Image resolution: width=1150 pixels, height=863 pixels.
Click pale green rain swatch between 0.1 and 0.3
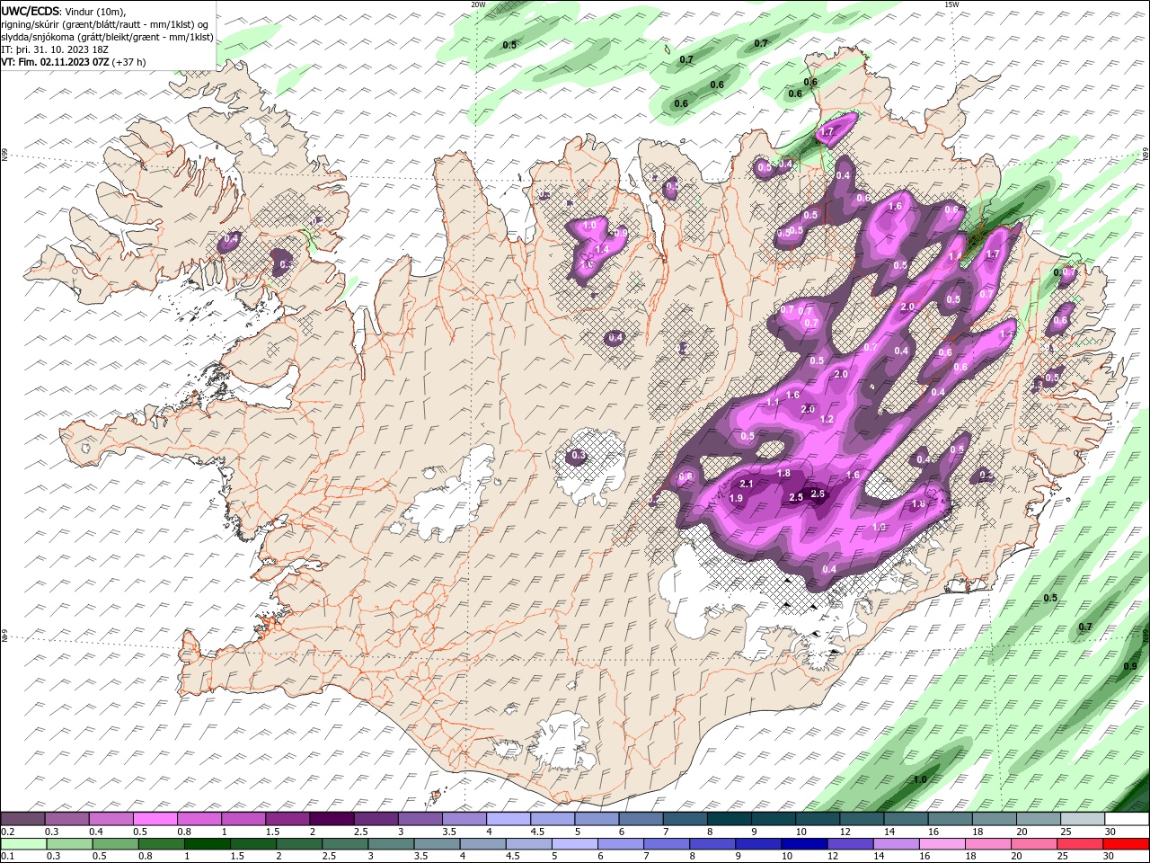pyautogui.click(x=24, y=844)
